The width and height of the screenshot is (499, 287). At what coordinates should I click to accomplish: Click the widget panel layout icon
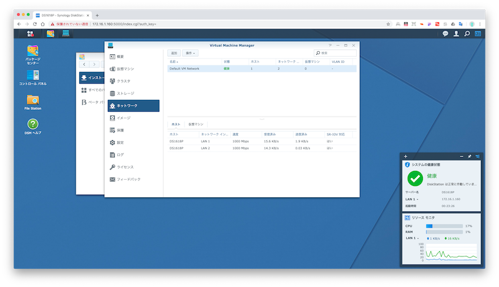[x=477, y=156]
